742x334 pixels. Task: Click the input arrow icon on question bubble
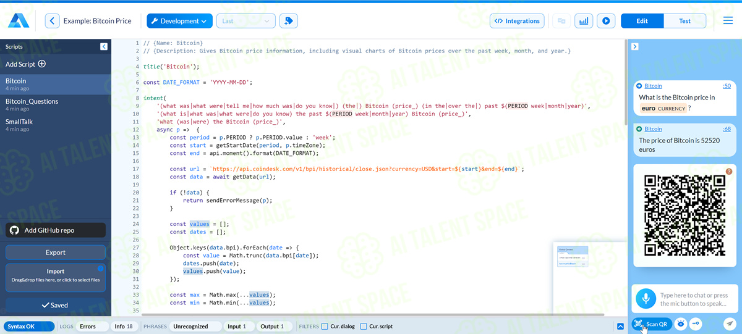[x=639, y=86]
